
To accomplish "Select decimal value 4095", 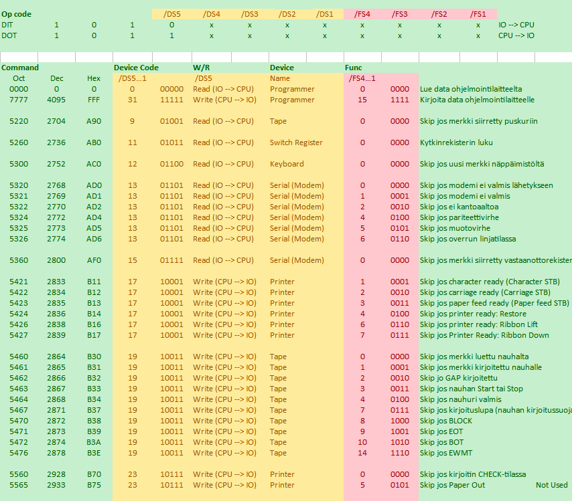I will click(56, 100).
